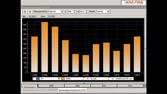Click the Показатель column header
The height and width of the screenshot is (94, 167).
(x=29, y=86)
